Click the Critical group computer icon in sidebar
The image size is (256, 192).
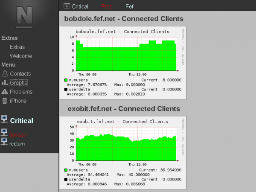pos(5,119)
